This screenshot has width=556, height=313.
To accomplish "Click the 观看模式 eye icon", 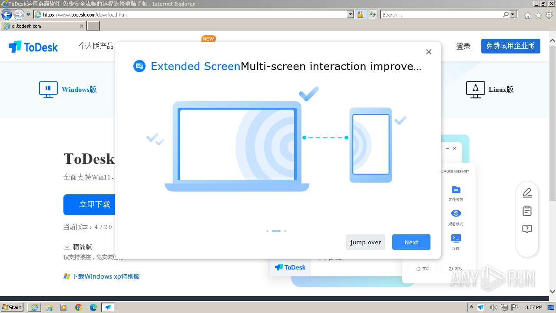I will (456, 213).
